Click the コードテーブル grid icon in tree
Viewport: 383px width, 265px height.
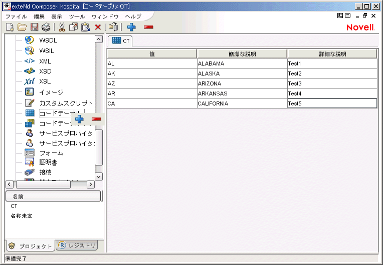(30, 113)
